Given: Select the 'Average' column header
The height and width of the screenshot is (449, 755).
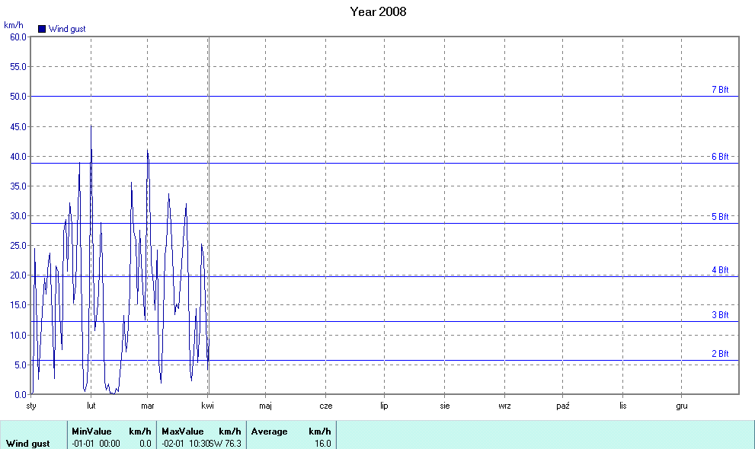Looking at the screenshot, I should coord(269,431).
